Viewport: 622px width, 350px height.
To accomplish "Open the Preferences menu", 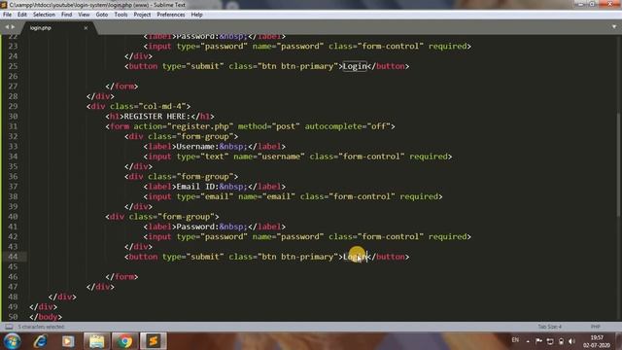I will click(x=171, y=15).
